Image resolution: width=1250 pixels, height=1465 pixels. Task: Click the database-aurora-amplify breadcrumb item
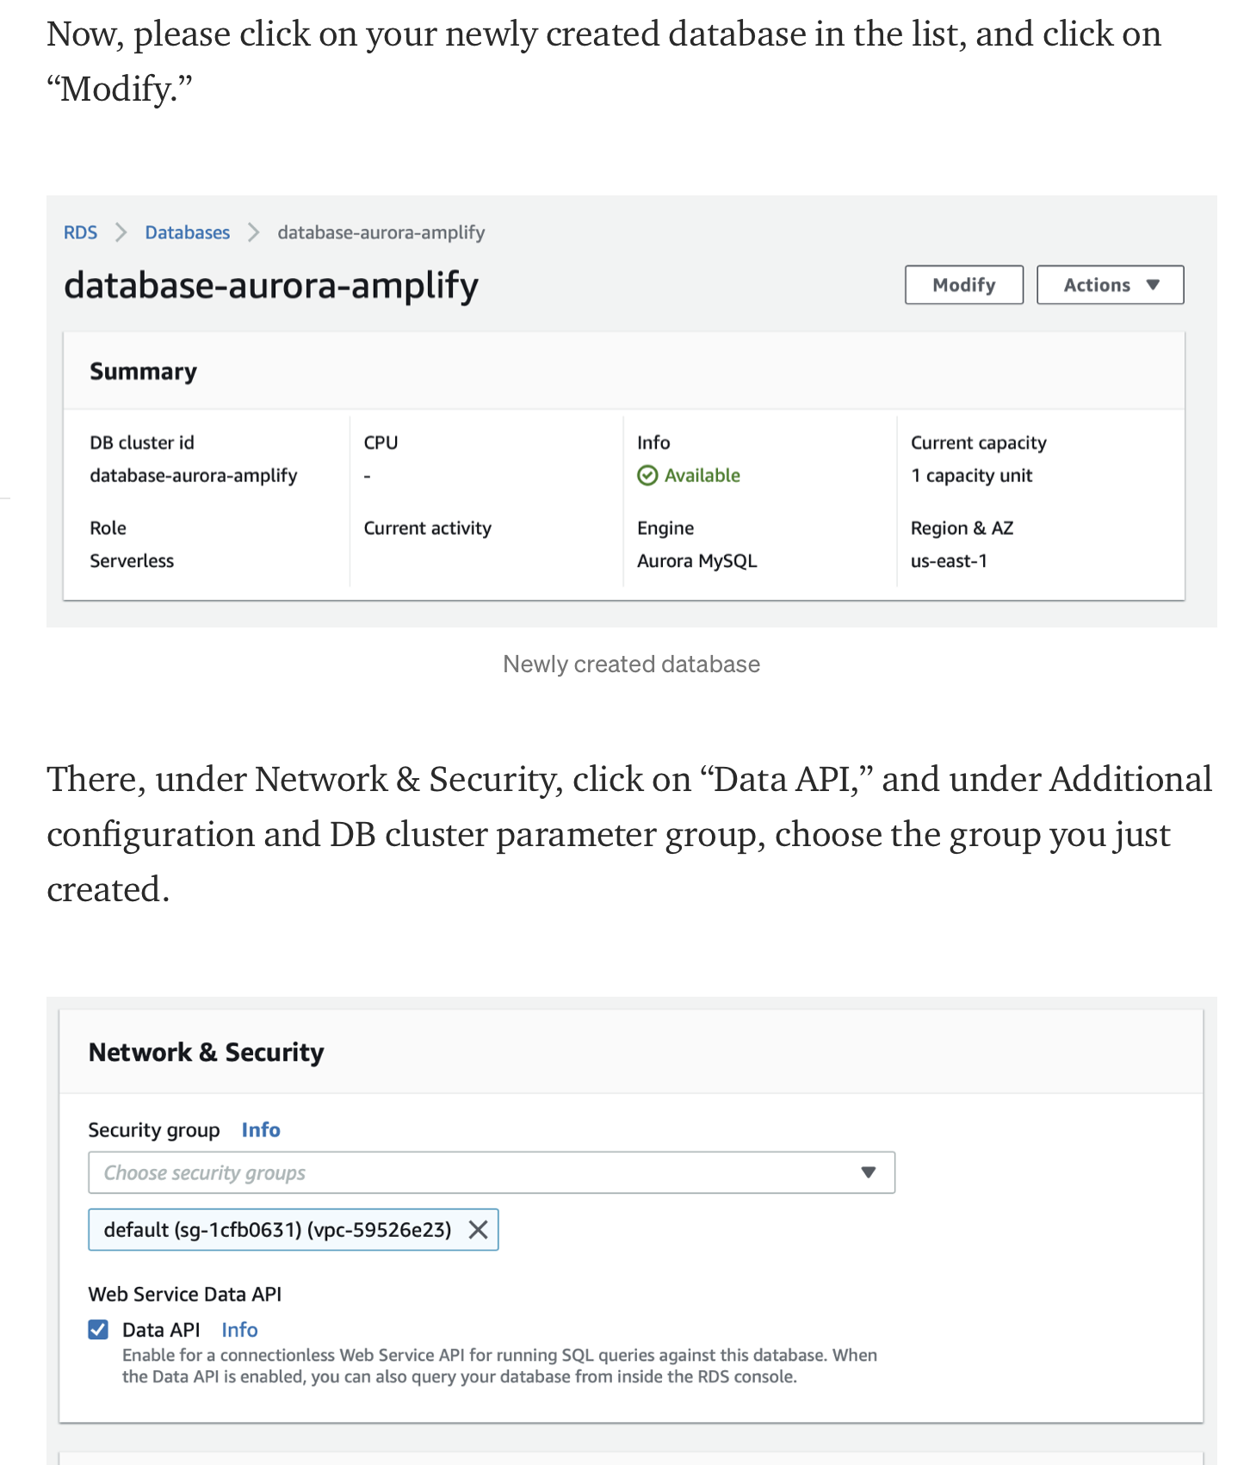point(381,232)
